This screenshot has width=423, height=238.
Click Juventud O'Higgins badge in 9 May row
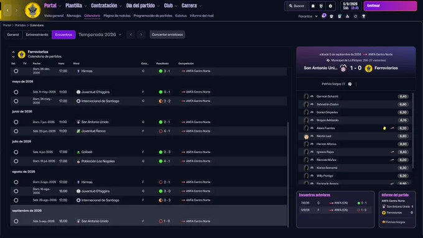point(78,92)
